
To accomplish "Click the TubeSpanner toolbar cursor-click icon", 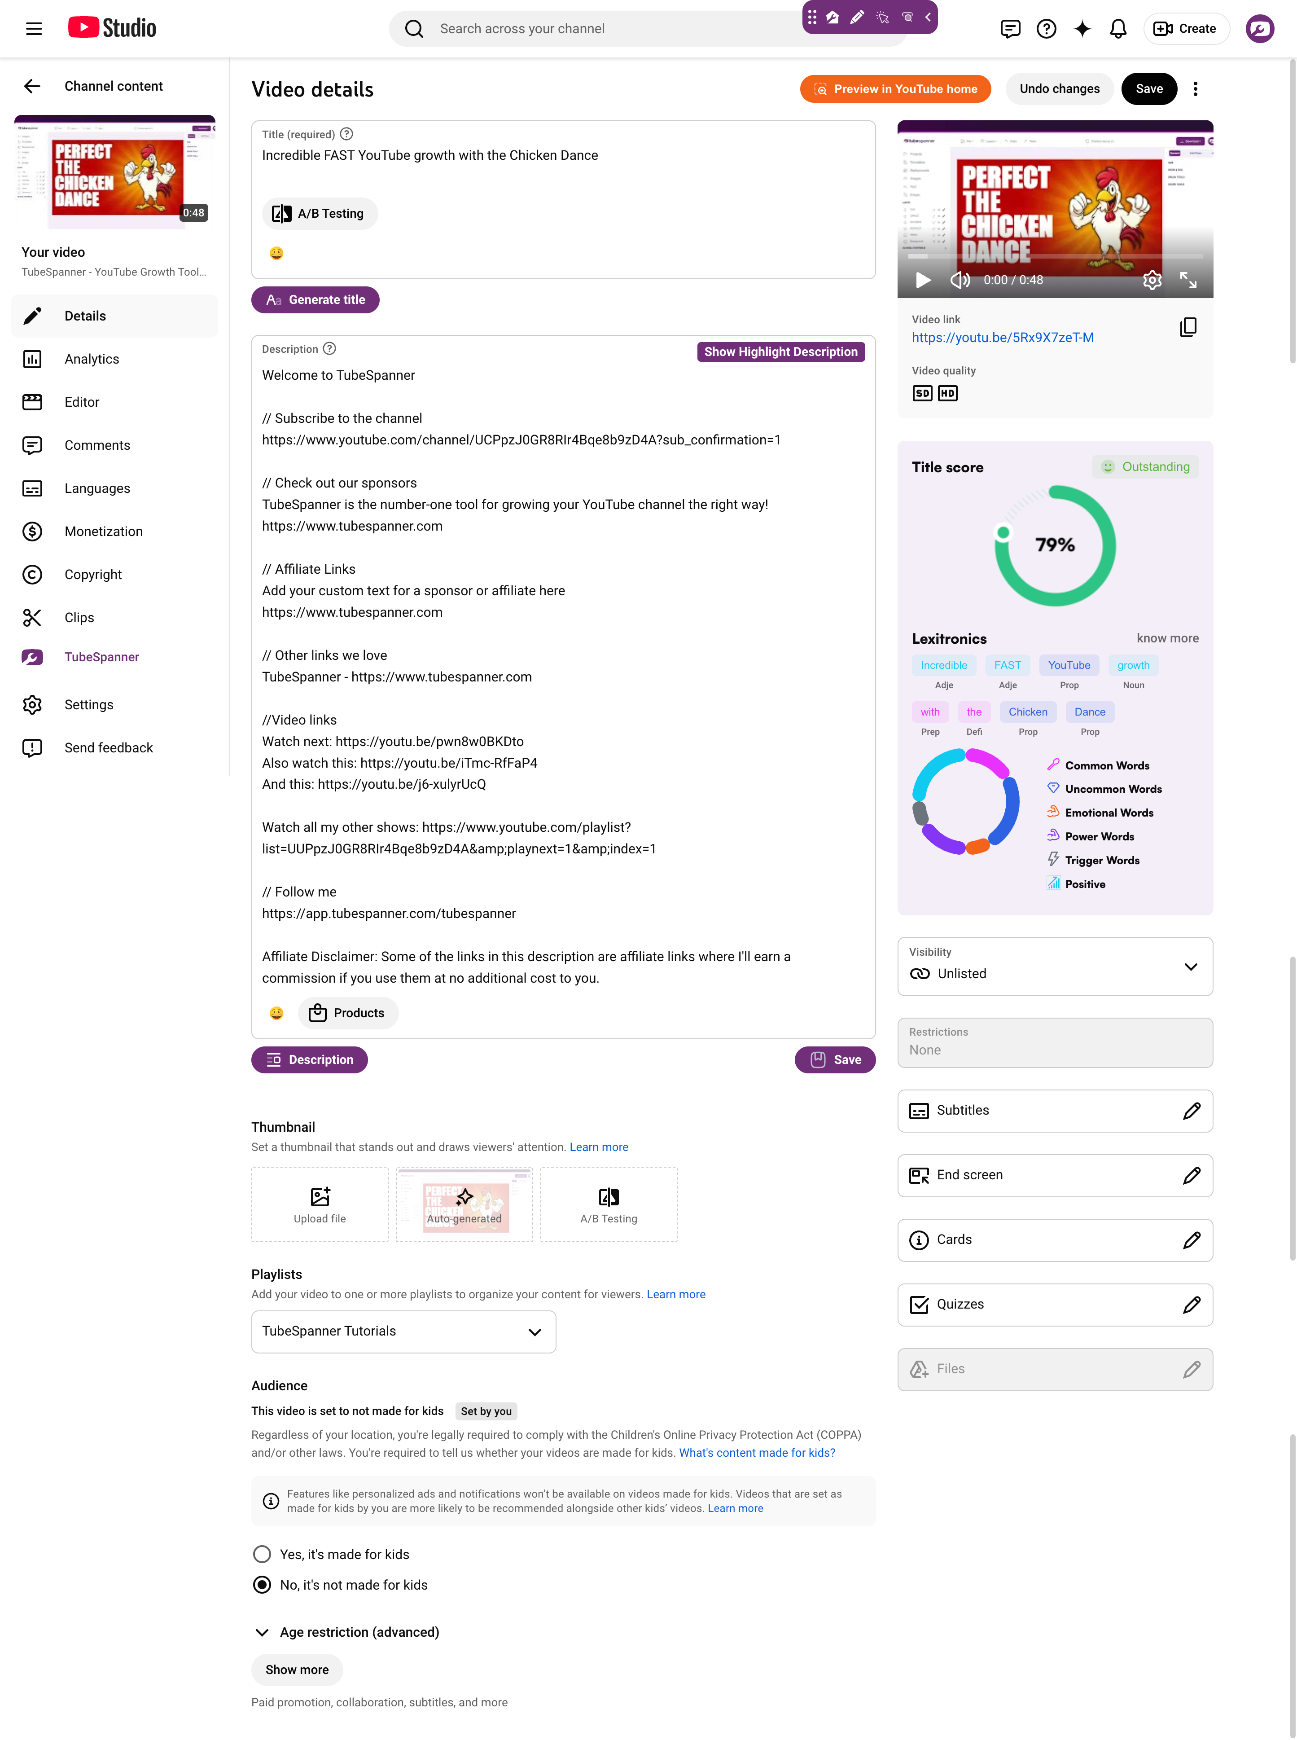I will [x=882, y=17].
